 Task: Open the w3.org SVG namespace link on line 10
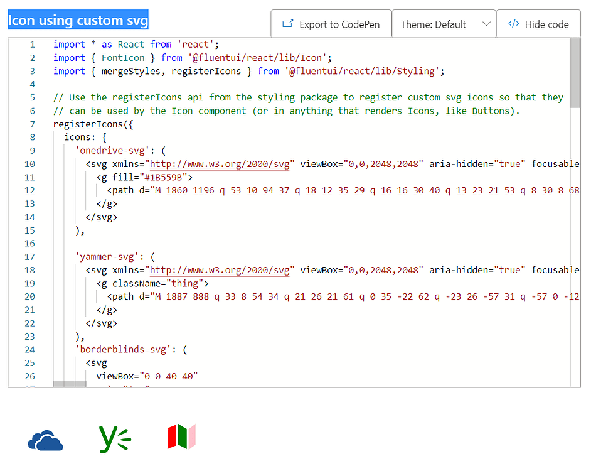click(218, 163)
